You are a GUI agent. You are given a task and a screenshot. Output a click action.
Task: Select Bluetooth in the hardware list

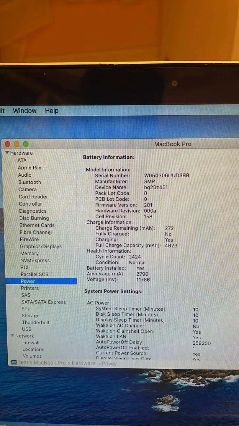tap(30, 182)
